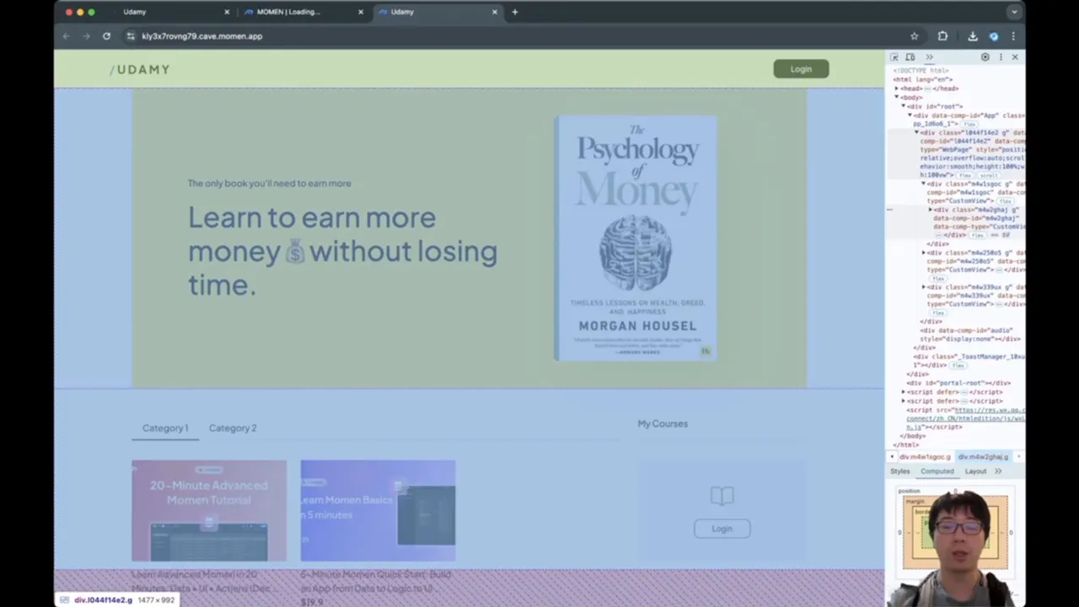Open DevTools three-dot customize menu
The height and width of the screenshot is (607, 1079).
1000,57
